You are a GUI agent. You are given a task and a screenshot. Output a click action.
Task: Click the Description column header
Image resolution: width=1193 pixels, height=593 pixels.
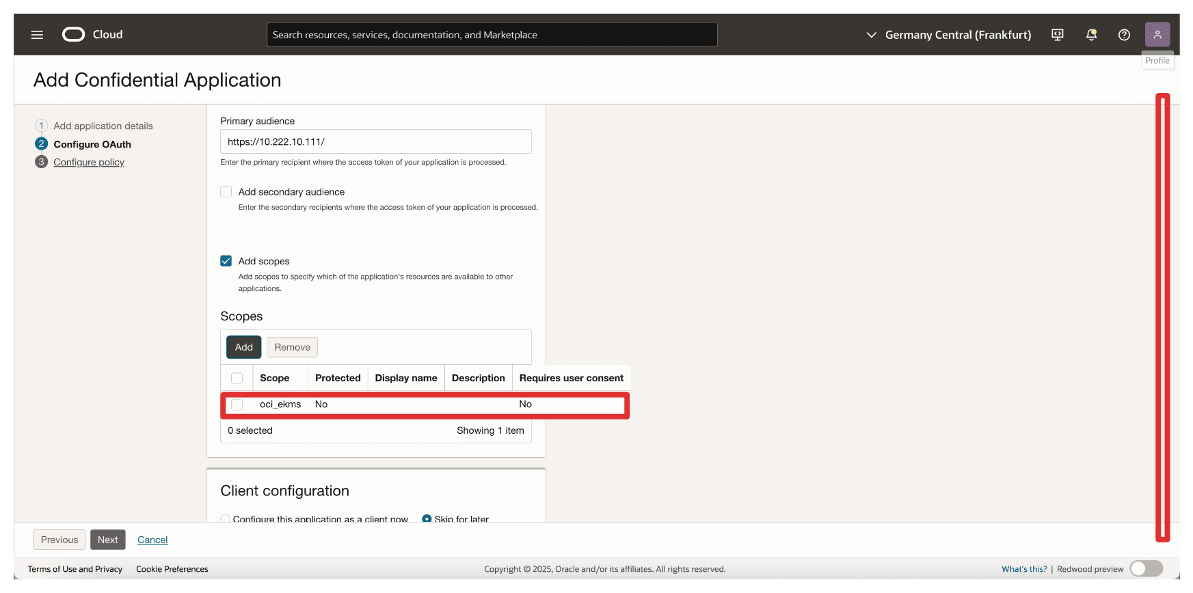click(479, 378)
